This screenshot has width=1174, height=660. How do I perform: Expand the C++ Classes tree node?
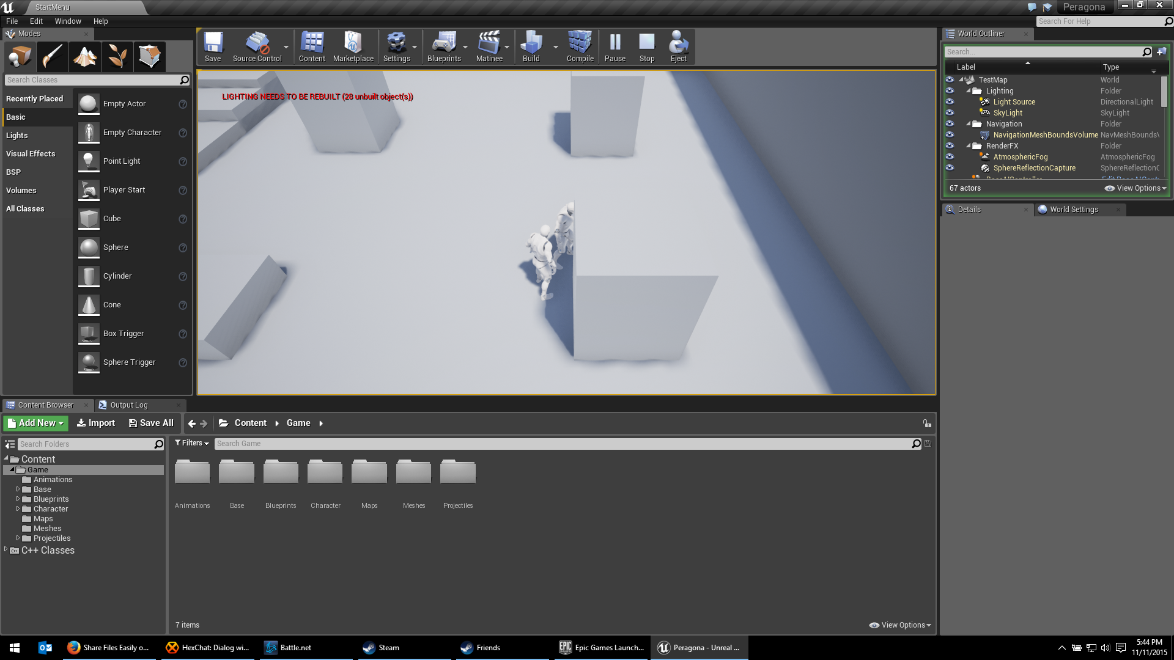(x=6, y=549)
